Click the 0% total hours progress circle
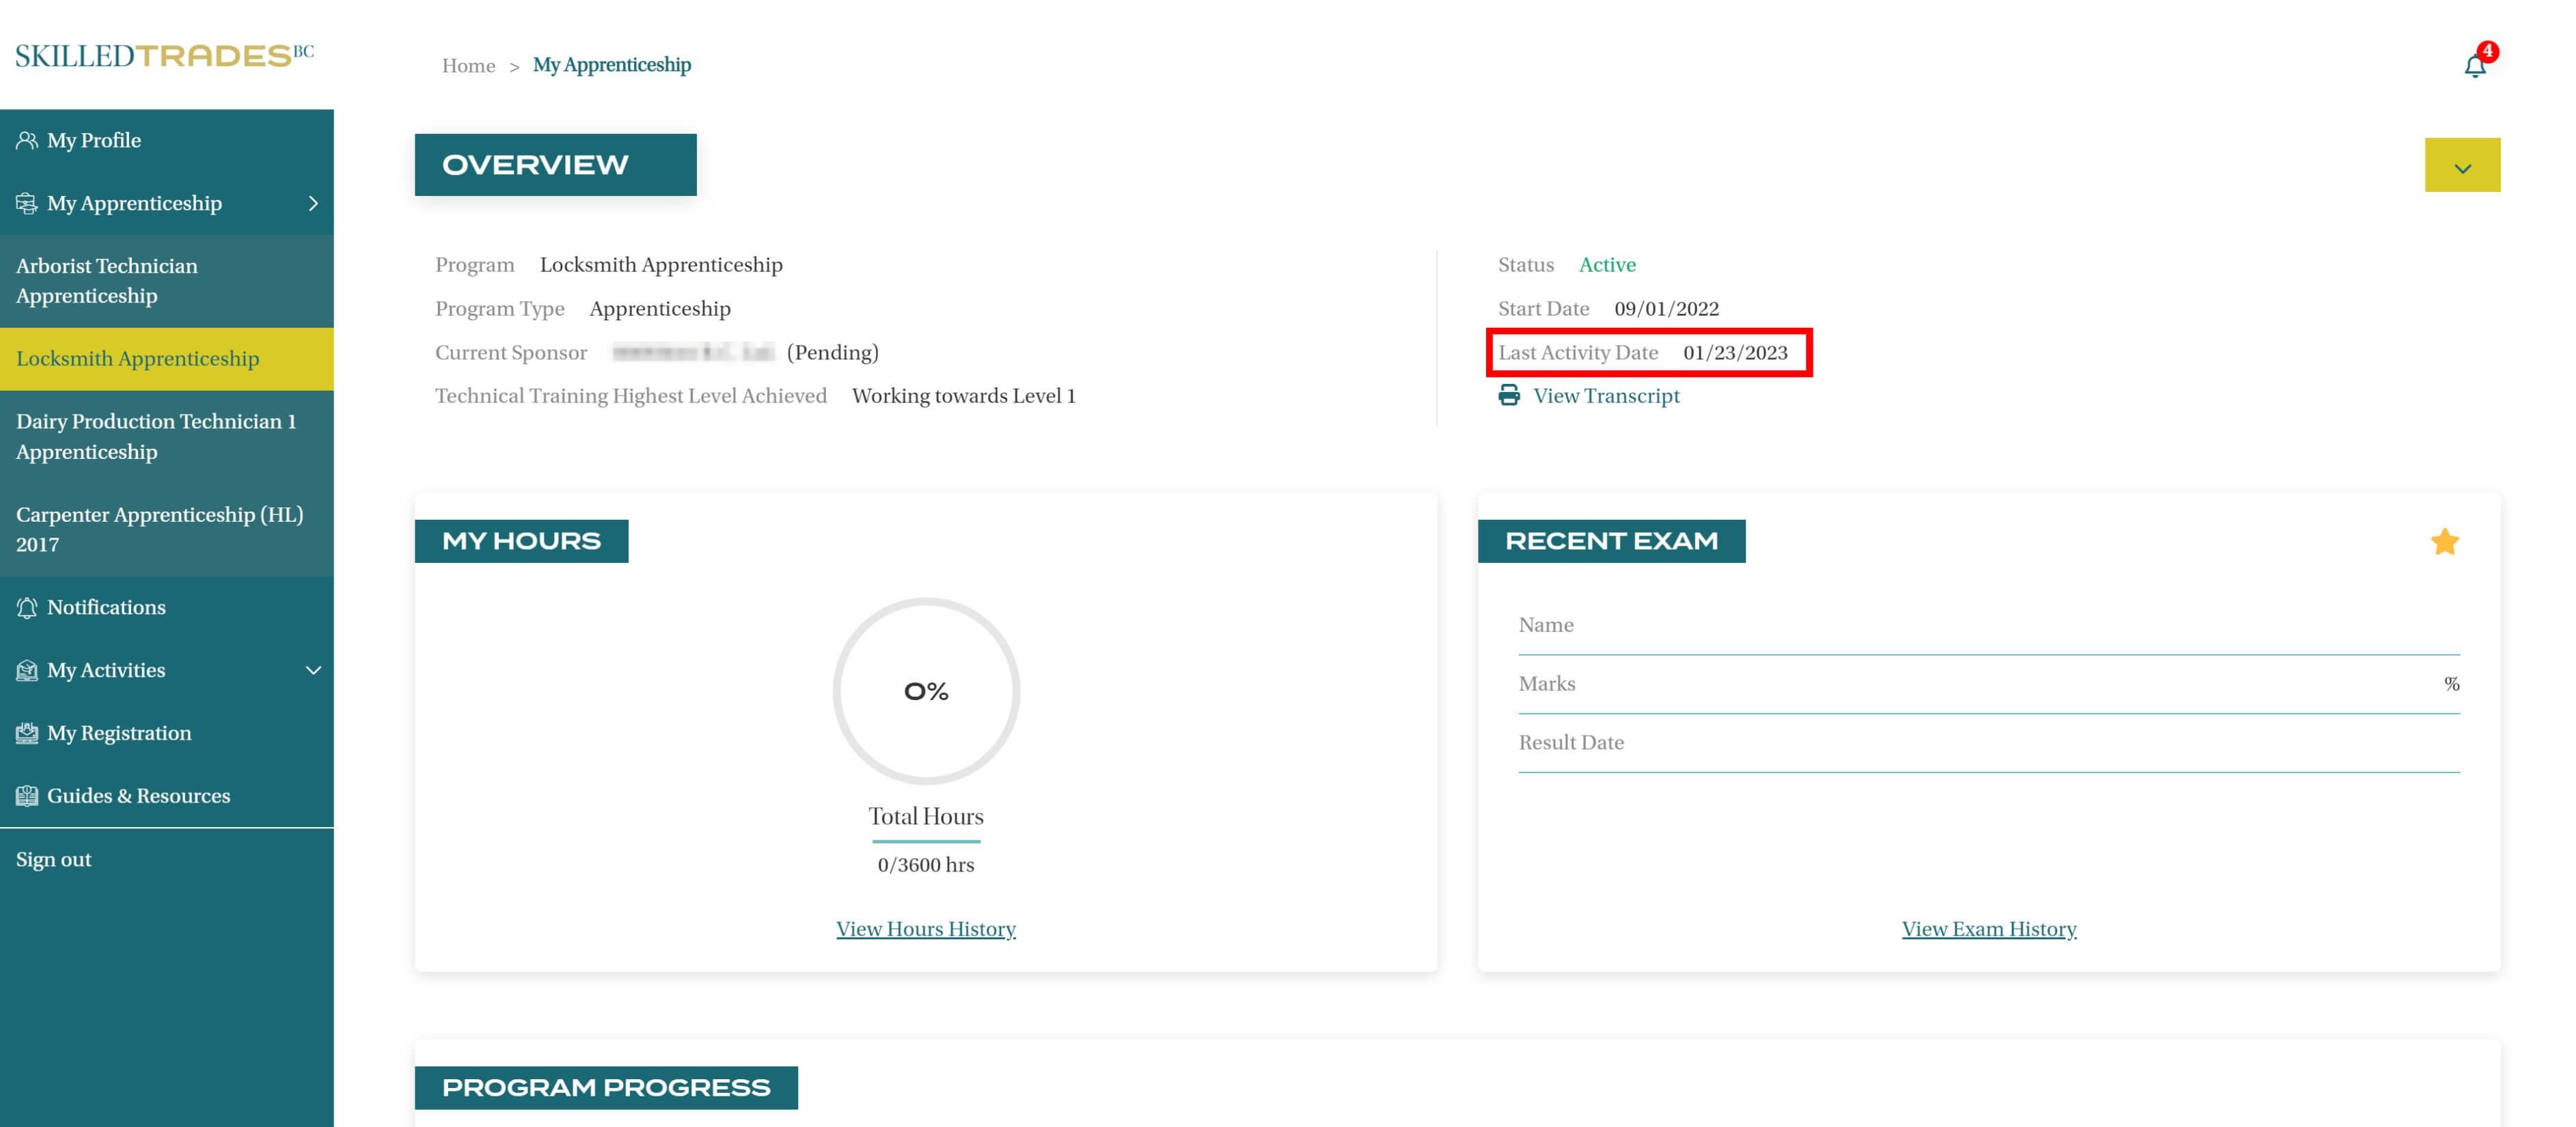Image resolution: width=2576 pixels, height=1127 pixels. pyautogui.click(x=925, y=691)
